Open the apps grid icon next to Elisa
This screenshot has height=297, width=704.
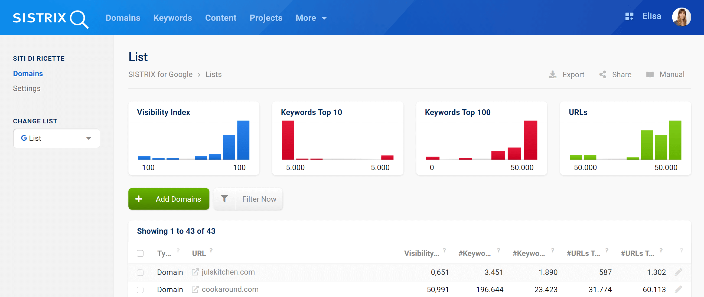tap(629, 17)
